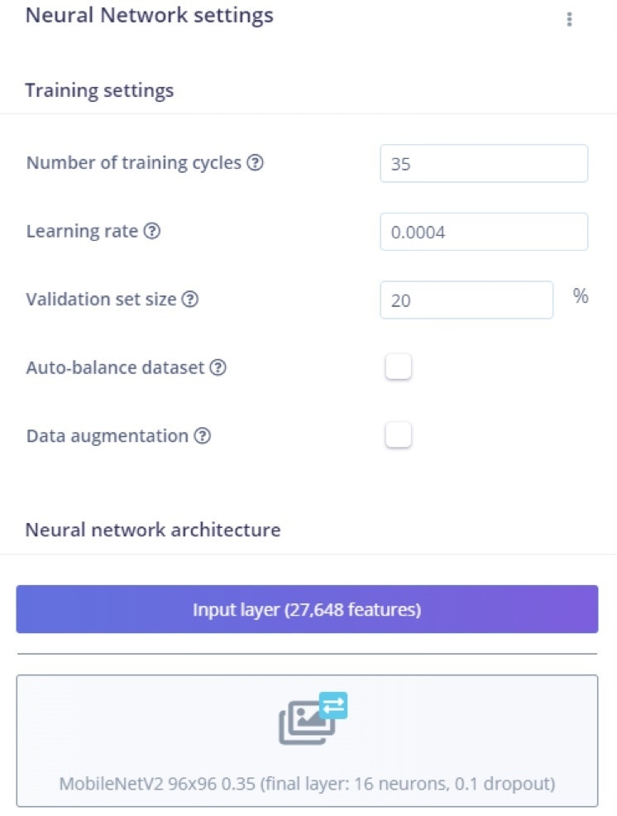The height and width of the screenshot is (816, 617).
Task: Click help icon beside Auto-balance dataset
Action: point(218,367)
